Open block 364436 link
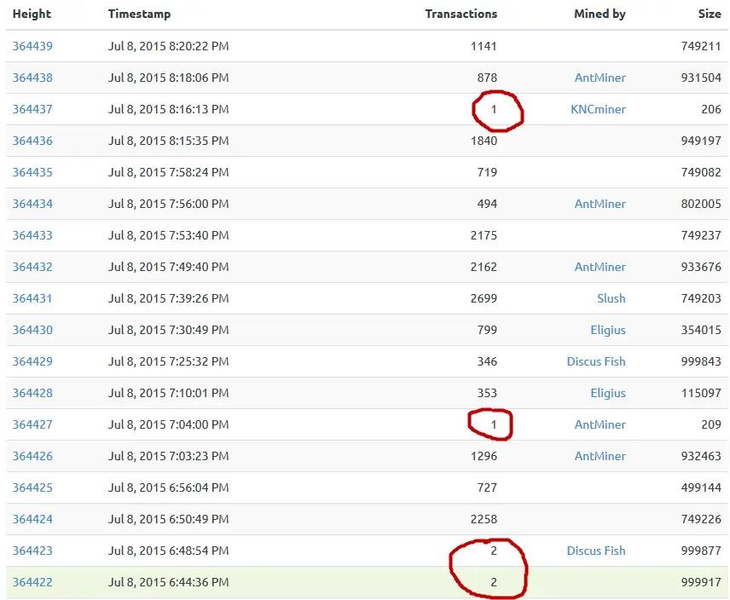Image resolution: width=730 pixels, height=600 pixels. coord(32,141)
